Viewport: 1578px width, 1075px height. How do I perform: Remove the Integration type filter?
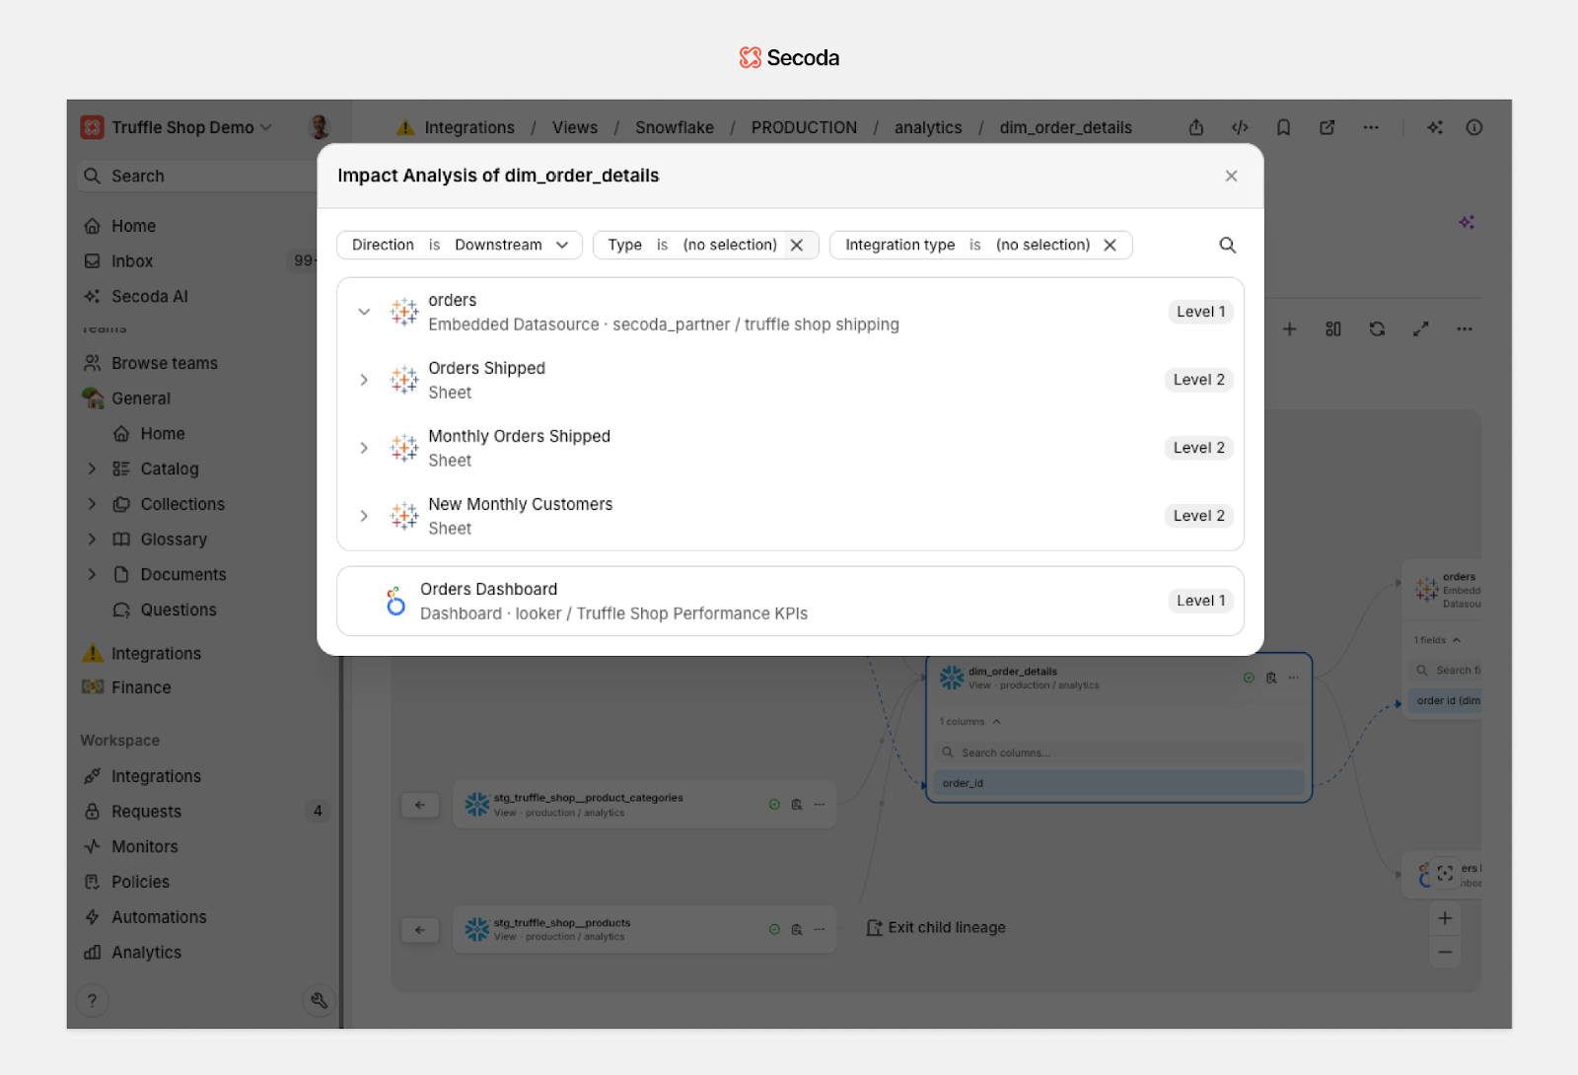point(1110,245)
